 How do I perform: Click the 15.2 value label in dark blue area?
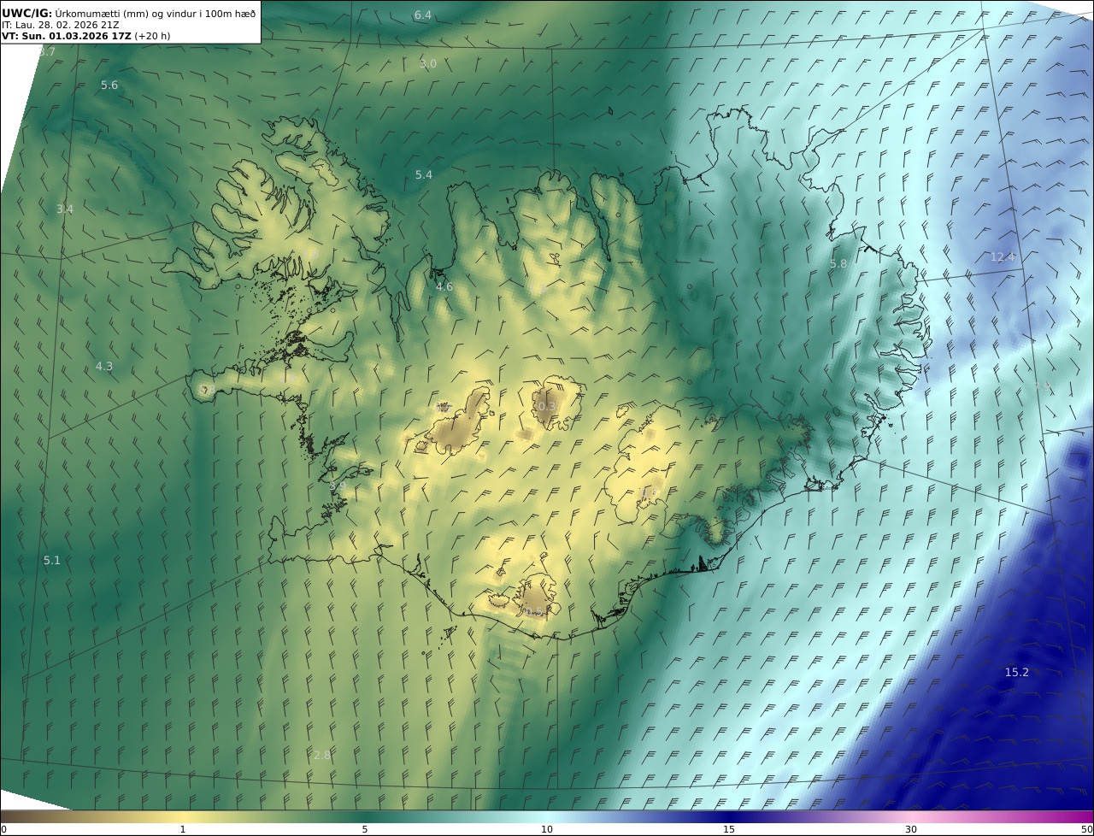tap(1016, 673)
